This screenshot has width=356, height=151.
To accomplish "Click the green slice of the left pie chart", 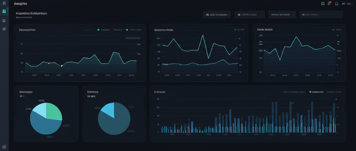I will tap(54, 111).
